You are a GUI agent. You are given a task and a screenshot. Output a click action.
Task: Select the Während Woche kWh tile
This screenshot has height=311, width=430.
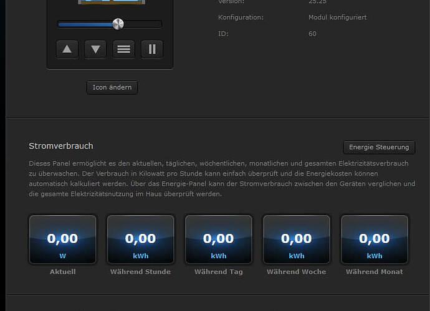coord(296,239)
